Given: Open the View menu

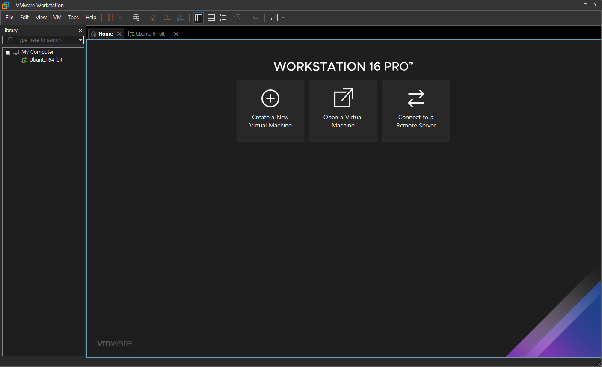Looking at the screenshot, I should (x=41, y=18).
